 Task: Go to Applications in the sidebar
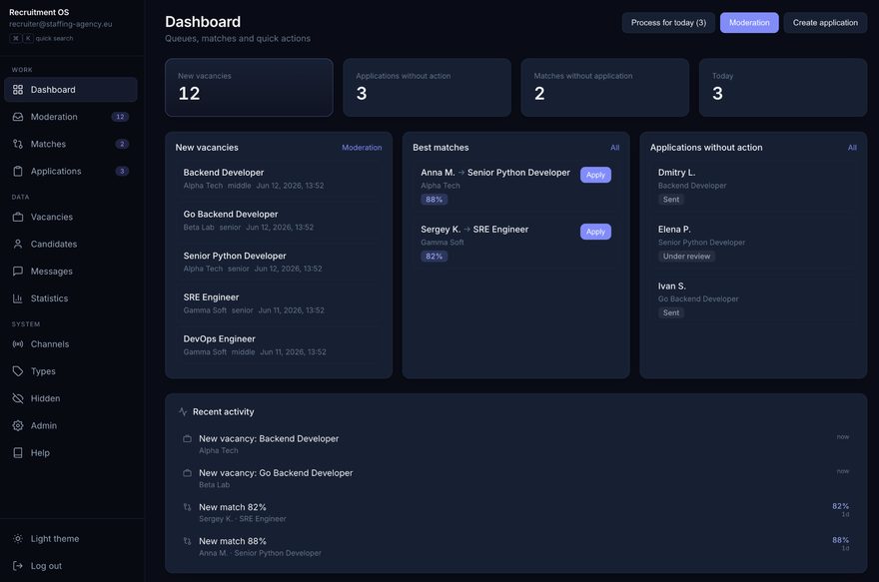tap(71, 172)
